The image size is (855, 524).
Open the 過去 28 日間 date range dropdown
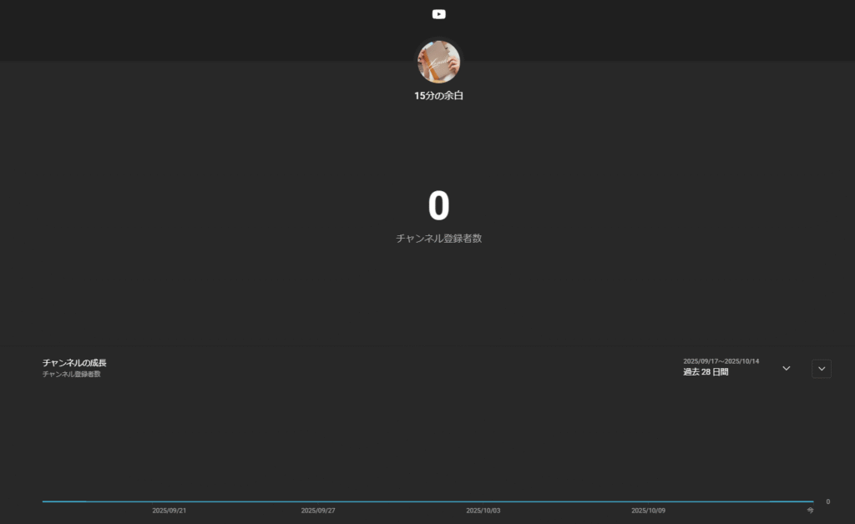(x=706, y=372)
